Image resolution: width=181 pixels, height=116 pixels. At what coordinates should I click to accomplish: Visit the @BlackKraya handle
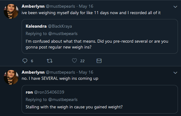click(60, 26)
